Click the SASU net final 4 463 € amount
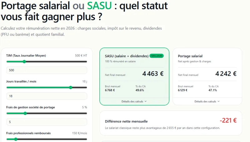The image size is (250, 142). click(x=153, y=74)
